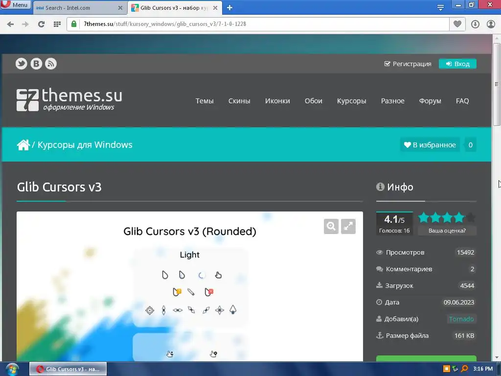Click the orange tray icon in taskbar
Viewport: 501px width, 376px height.
click(x=446, y=369)
